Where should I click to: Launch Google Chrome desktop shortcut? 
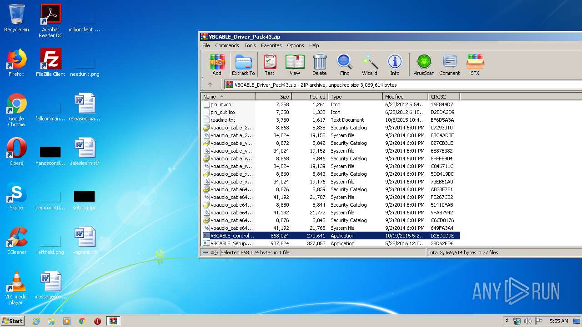coord(16,110)
